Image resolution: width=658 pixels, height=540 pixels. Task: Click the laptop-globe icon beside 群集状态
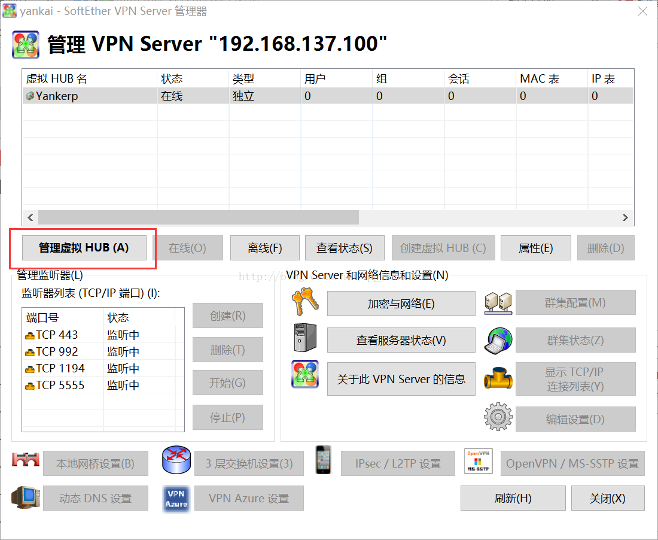497,341
